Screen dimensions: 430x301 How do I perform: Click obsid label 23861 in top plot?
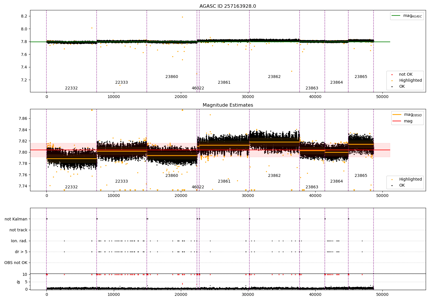(224, 83)
